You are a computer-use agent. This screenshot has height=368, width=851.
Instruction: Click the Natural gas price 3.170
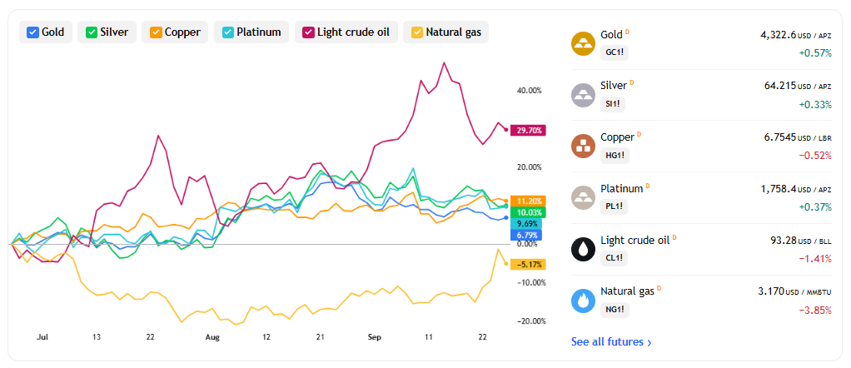[771, 291]
